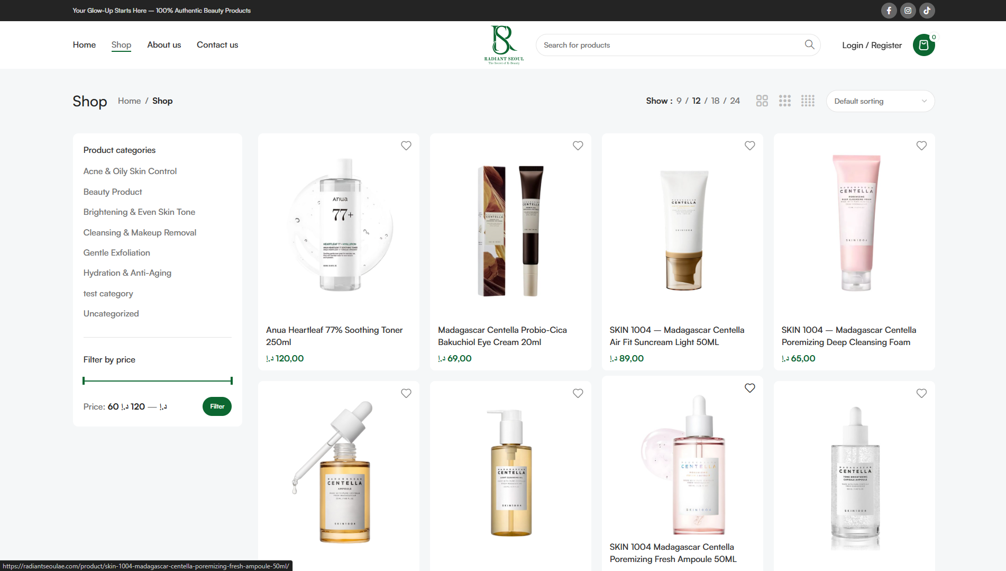The height and width of the screenshot is (571, 1006).
Task: Open Centella Light Cleansing Oil image
Action: [x=510, y=473]
